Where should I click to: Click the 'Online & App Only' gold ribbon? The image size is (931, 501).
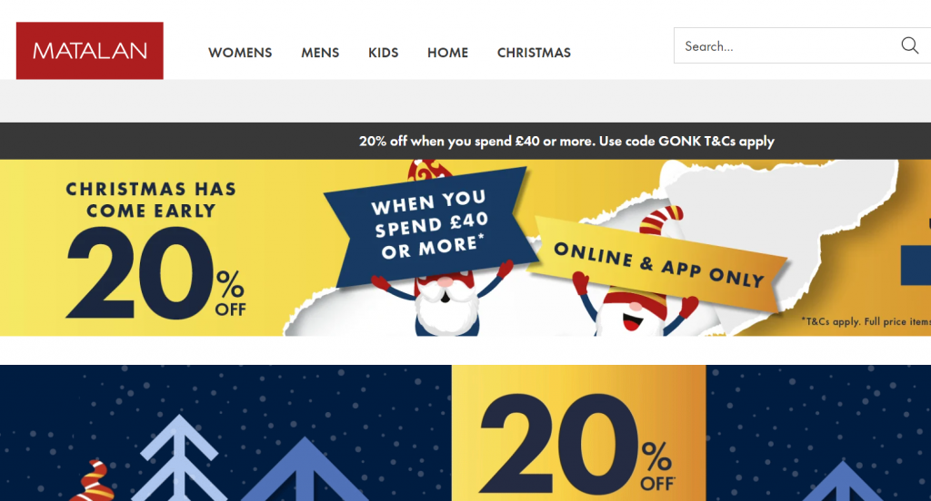pos(658,264)
